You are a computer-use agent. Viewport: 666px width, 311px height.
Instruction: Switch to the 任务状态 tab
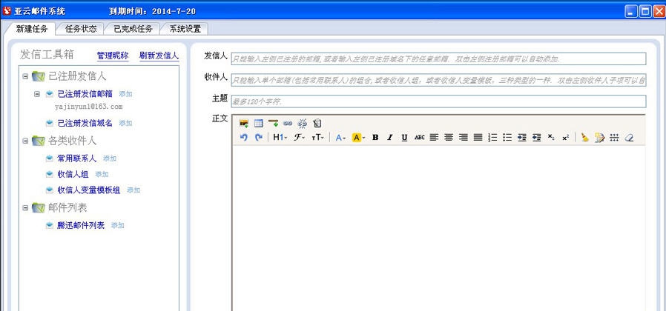tap(81, 29)
